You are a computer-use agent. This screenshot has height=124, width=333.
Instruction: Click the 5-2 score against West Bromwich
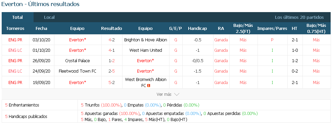pos(112,83)
